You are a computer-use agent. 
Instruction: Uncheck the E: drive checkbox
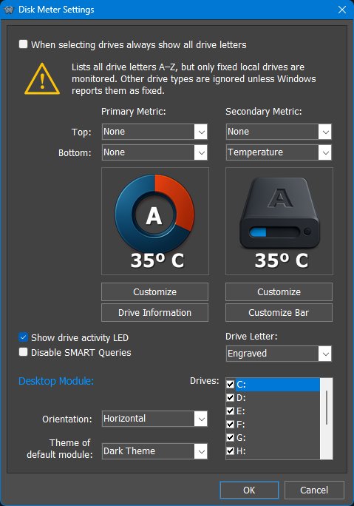coord(230,411)
